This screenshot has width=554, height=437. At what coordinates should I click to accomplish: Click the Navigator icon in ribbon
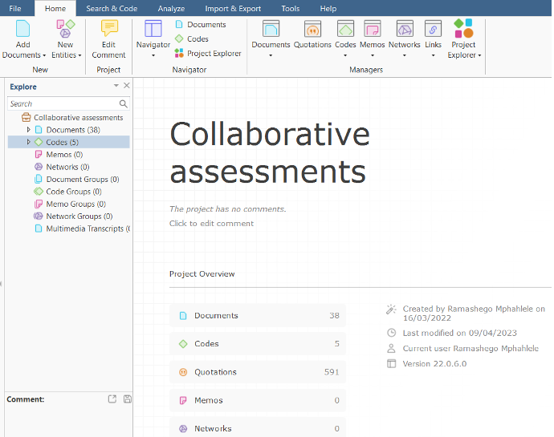pos(153,30)
